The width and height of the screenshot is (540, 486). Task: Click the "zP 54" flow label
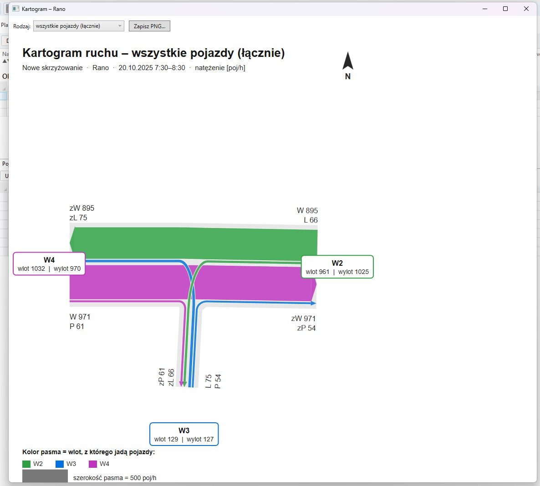tap(306, 329)
